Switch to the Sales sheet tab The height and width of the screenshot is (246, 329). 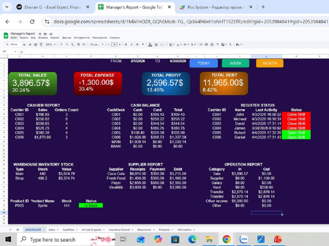coord(53,230)
